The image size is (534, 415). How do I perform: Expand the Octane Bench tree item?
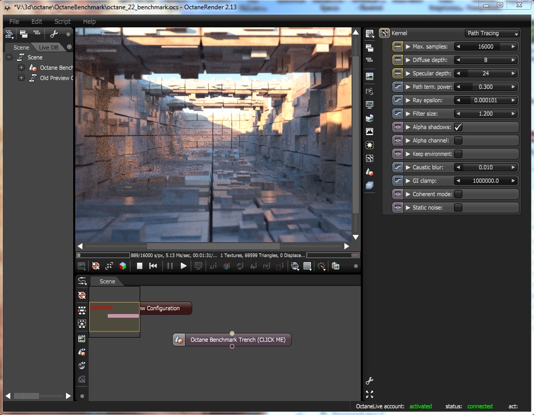coord(21,68)
